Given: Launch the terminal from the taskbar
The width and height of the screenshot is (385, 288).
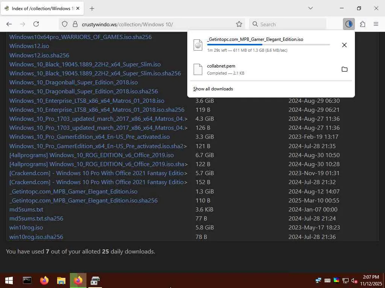Looking at the screenshot, I should coord(27,280).
